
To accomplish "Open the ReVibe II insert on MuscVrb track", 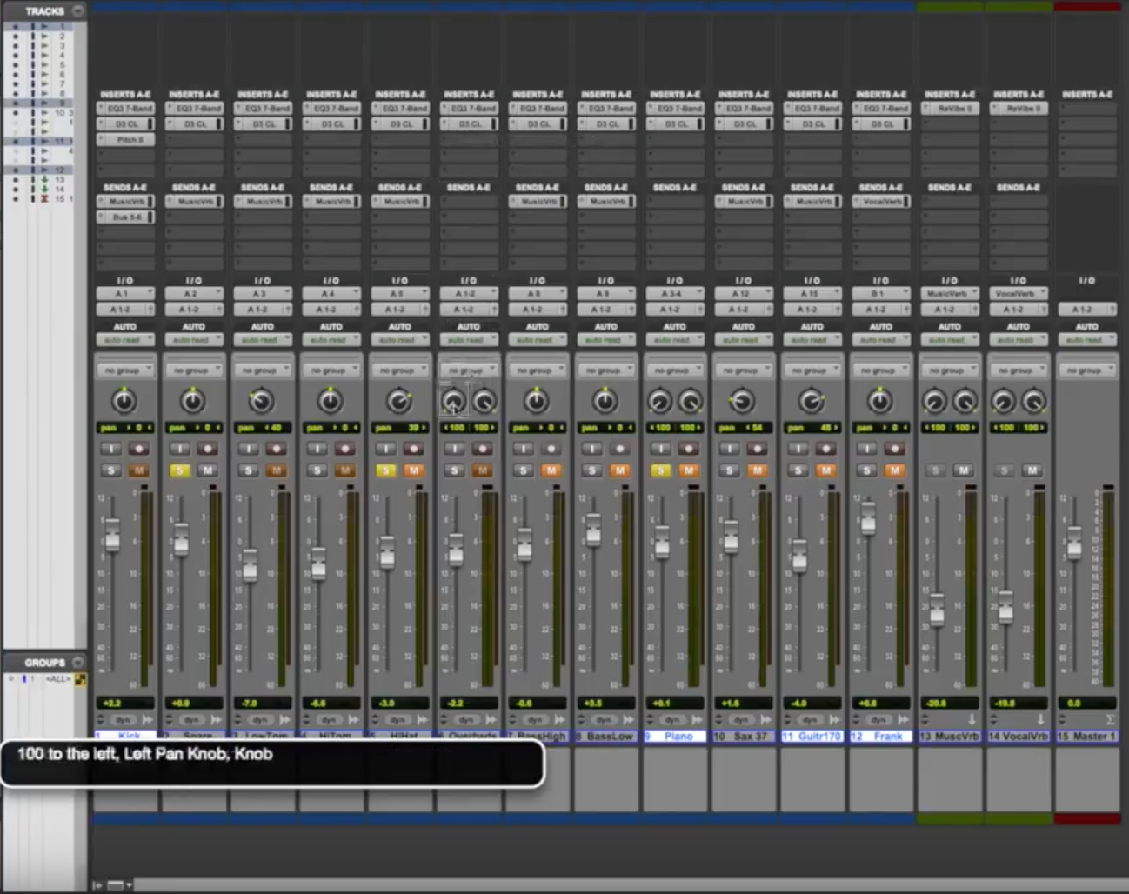I will coord(949,107).
